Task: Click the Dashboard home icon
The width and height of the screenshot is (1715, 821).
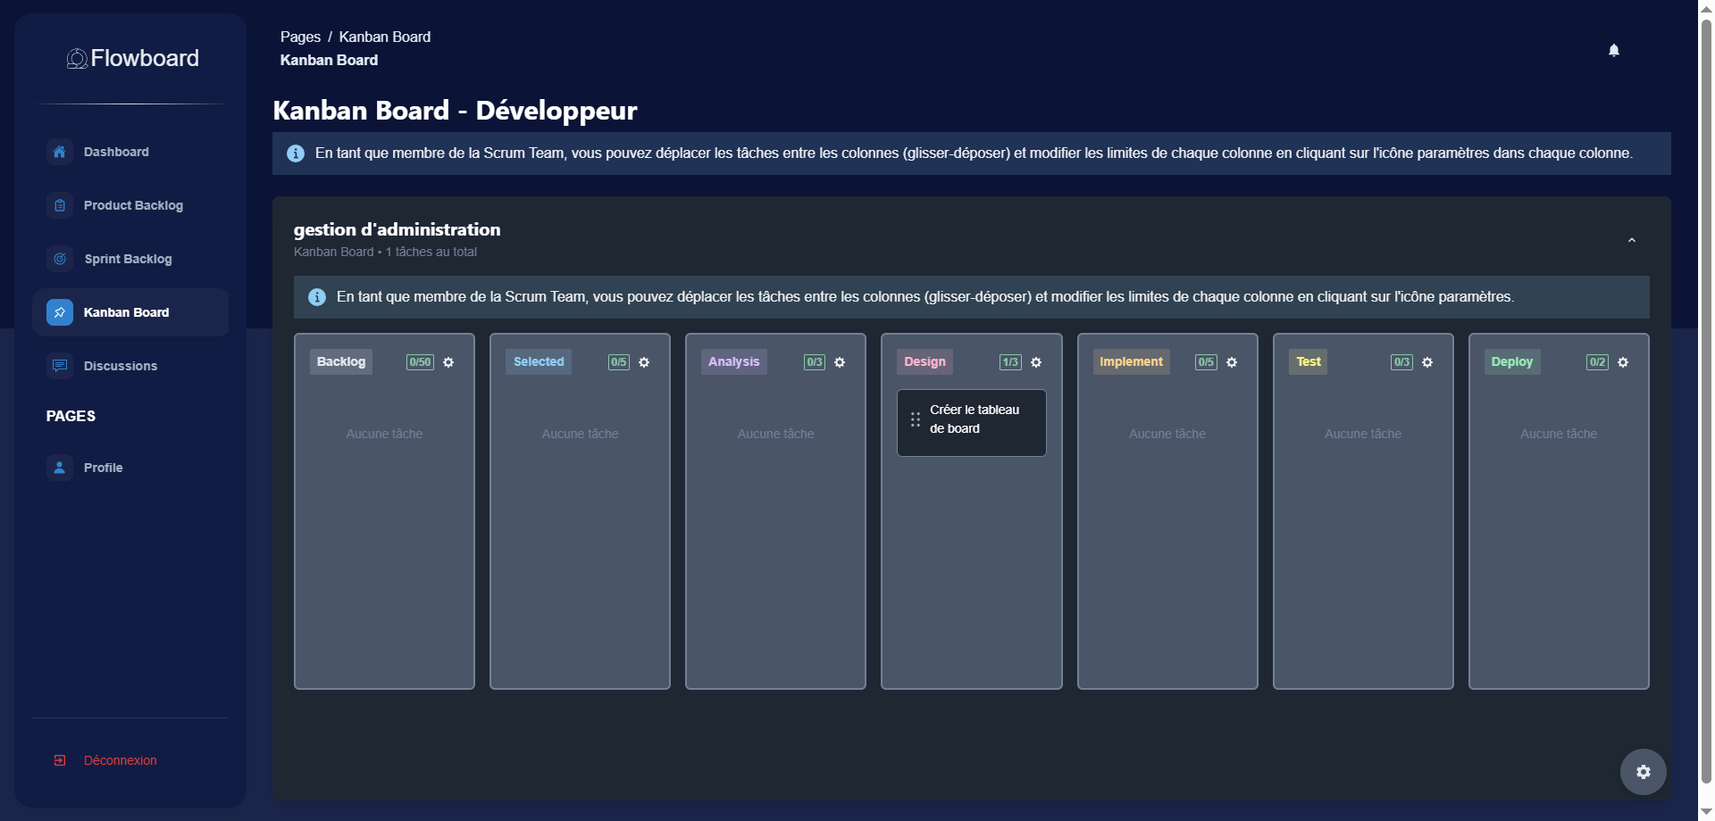Action: 60,152
